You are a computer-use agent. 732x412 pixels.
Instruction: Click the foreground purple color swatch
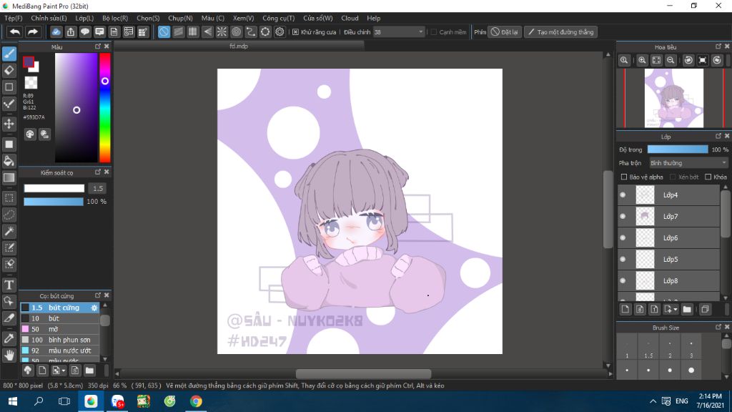pyautogui.click(x=29, y=62)
